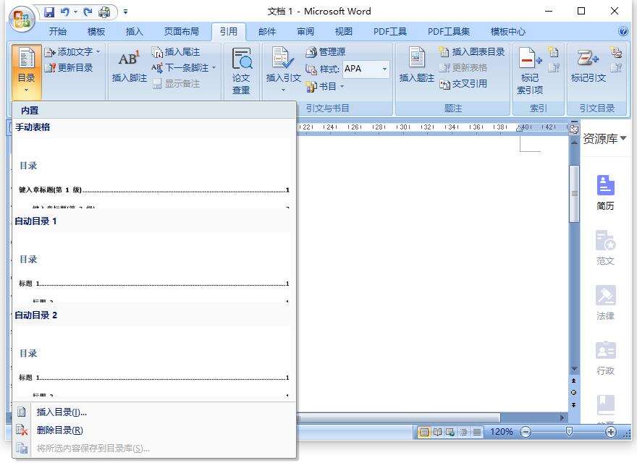Screen dimensions: 637x463
Task: Click the quick print icon
Action: (104, 12)
